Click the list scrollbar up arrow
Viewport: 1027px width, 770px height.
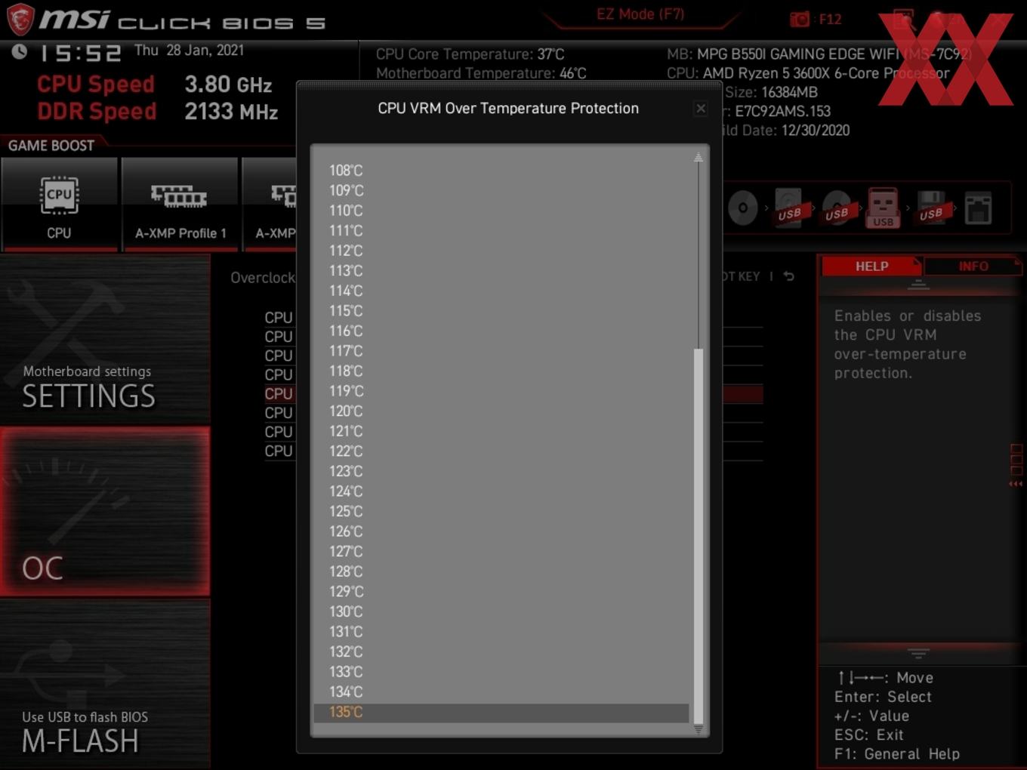coord(699,157)
